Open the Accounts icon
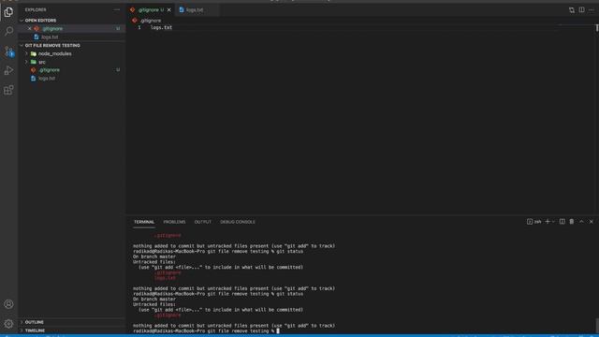This screenshot has height=337, width=599. (8, 304)
